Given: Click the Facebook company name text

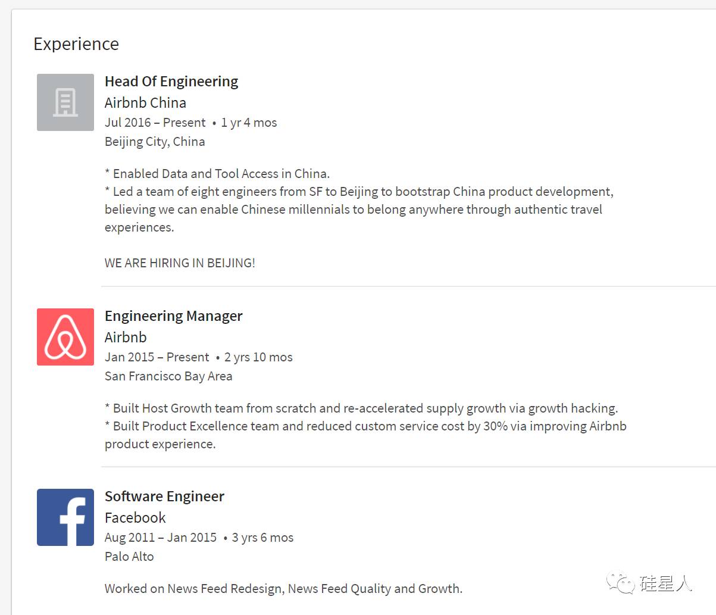Looking at the screenshot, I should (135, 518).
